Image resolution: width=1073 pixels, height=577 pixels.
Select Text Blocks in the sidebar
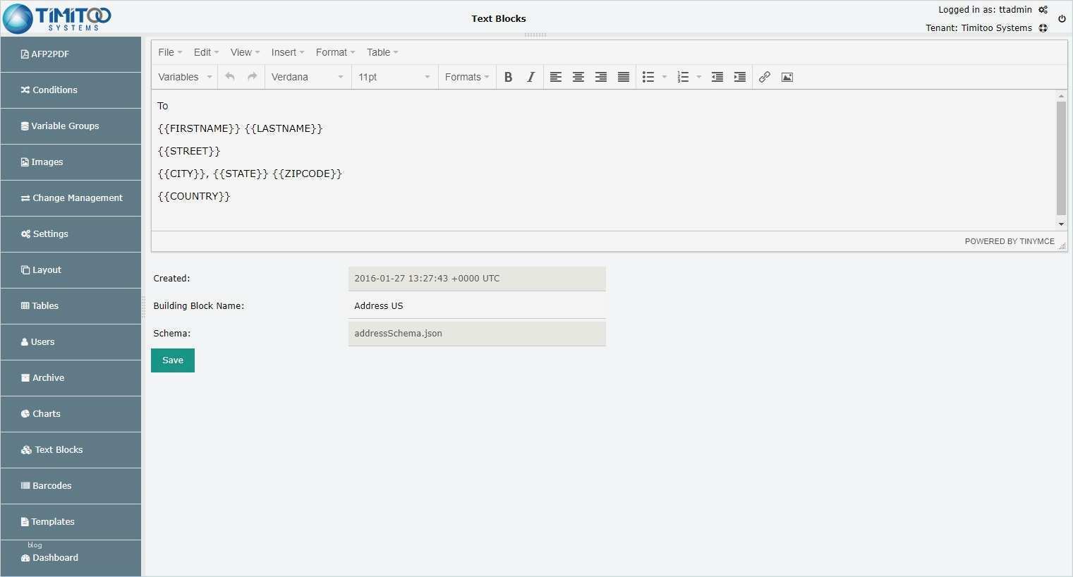pyautogui.click(x=71, y=450)
